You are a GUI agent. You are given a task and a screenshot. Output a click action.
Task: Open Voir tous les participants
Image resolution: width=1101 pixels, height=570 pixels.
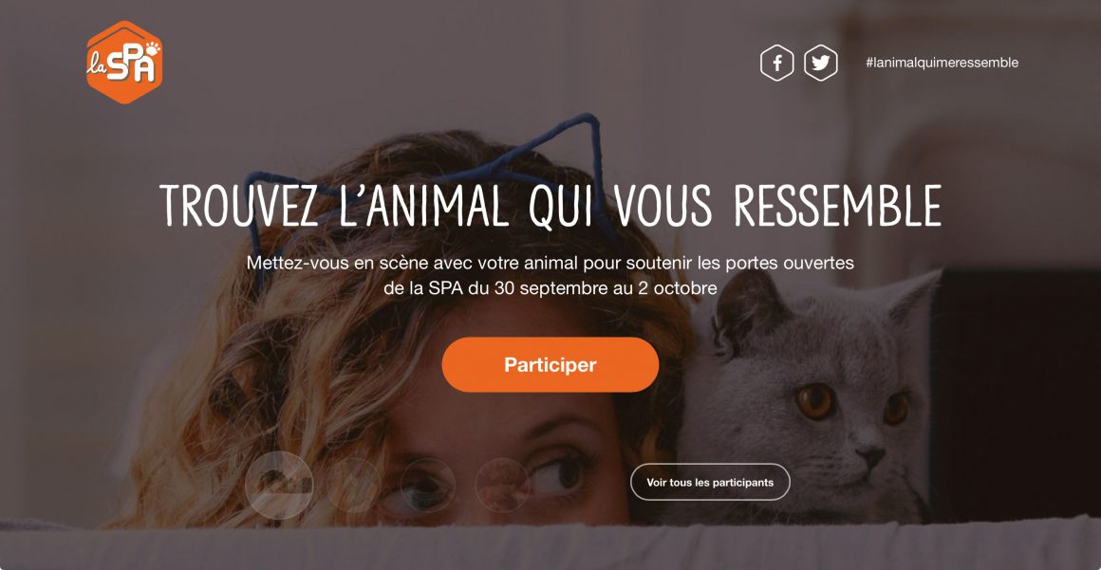pyautogui.click(x=710, y=482)
